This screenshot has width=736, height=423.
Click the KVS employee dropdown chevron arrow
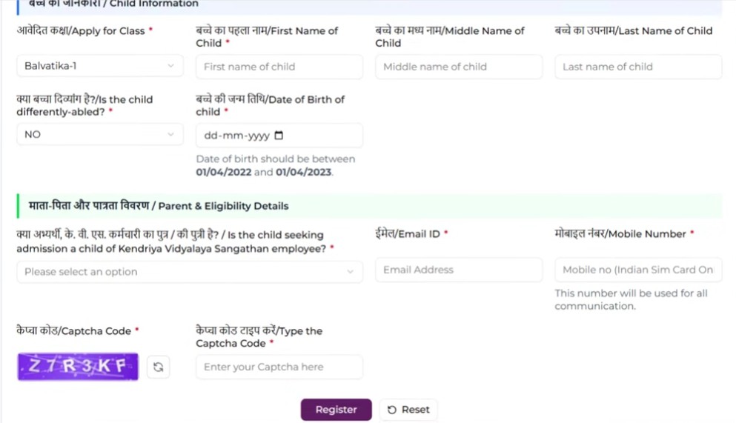point(351,272)
